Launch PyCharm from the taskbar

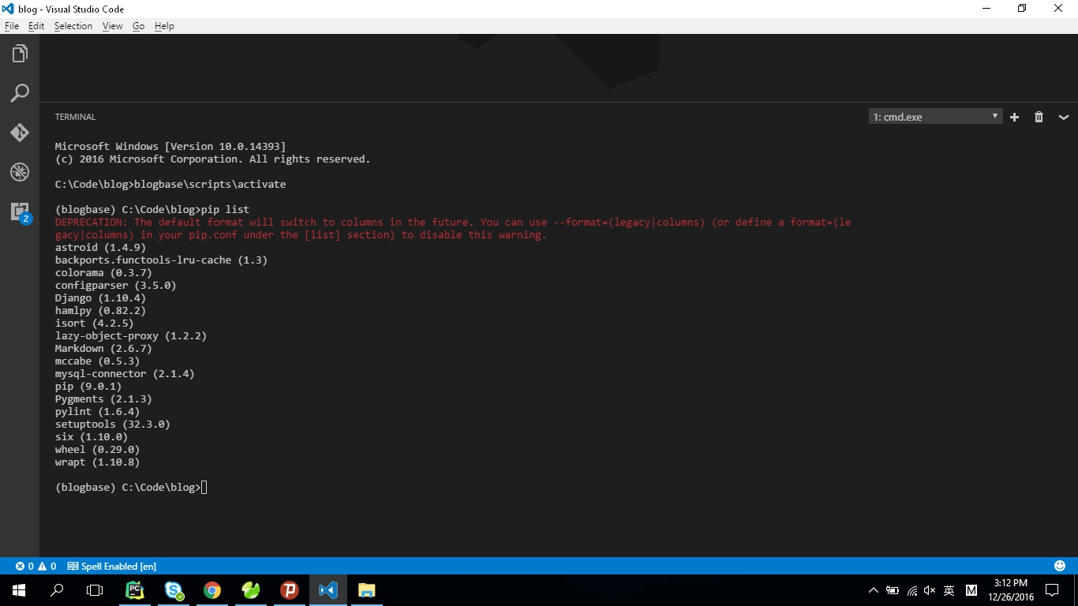pos(135,589)
